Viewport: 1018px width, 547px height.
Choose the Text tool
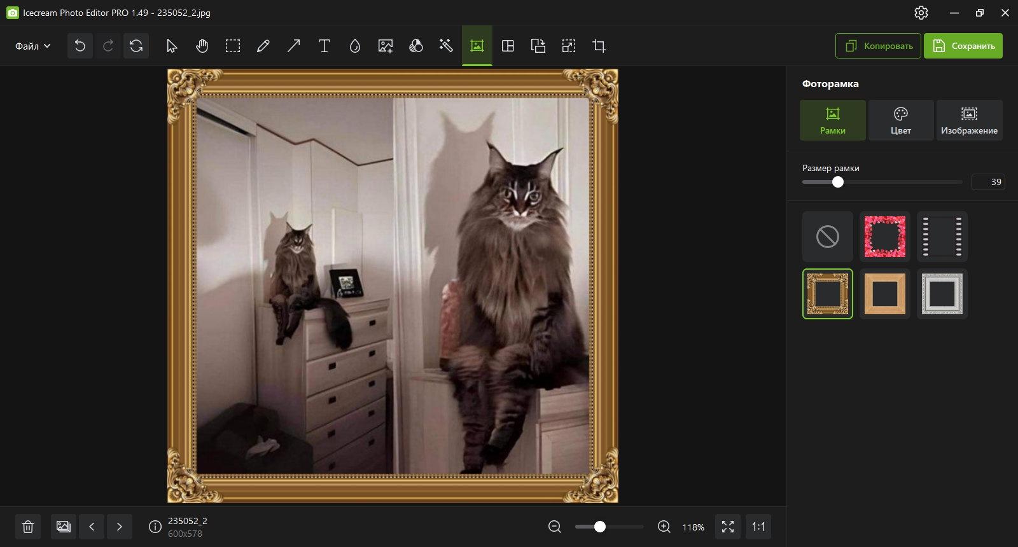pos(324,46)
